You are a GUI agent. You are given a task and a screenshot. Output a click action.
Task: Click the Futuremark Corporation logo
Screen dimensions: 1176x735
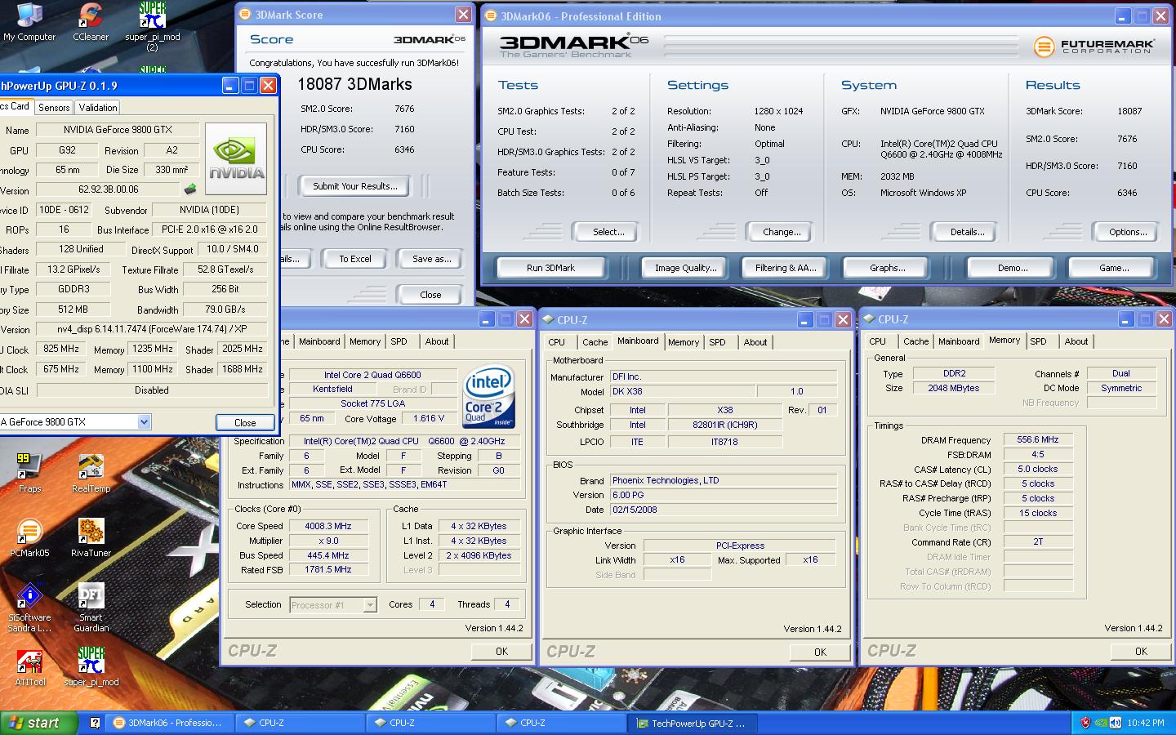click(x=1094, y=47)
